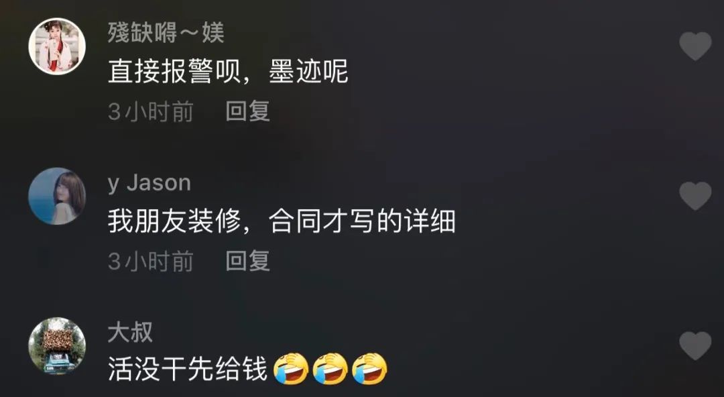
Task: Select the phrase 合同才写的详细
Action: (362, 221)
